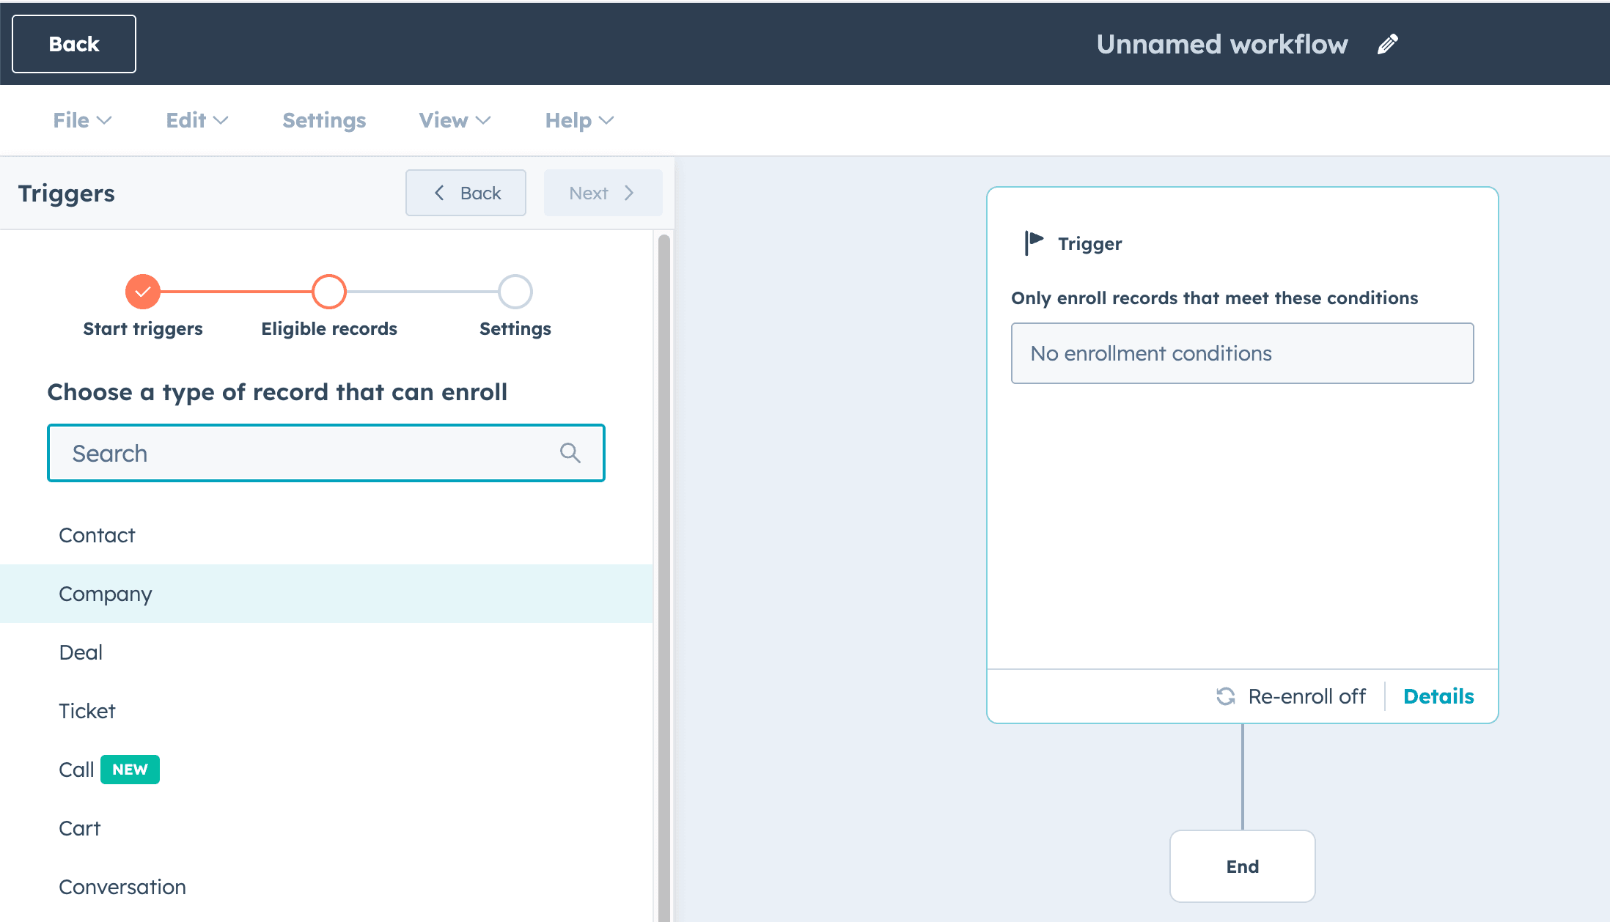Open the Details link in trigger card
This screenshot has width=1610, height=922.
(1438, 696)
